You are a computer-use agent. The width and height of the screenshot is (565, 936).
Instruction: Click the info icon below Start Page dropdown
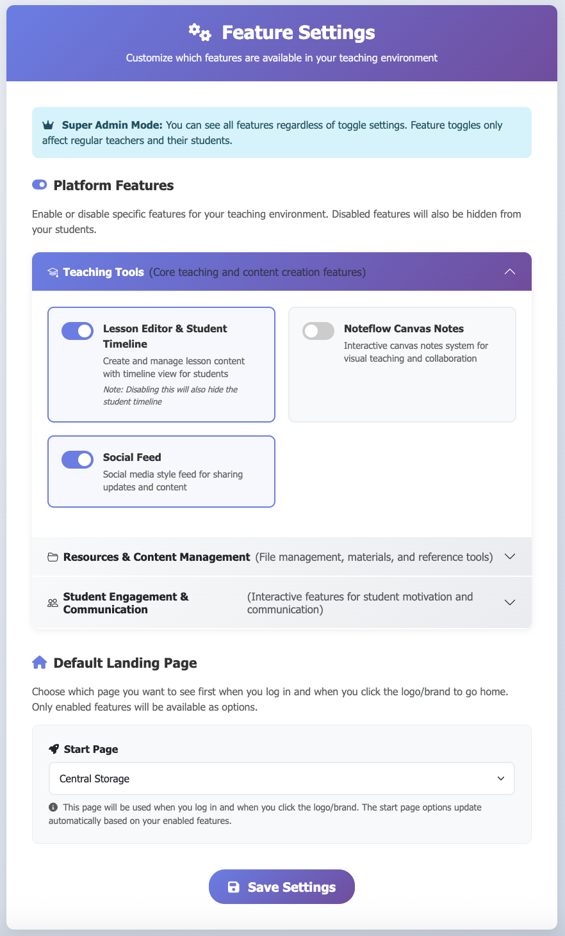tap(53, 807)
